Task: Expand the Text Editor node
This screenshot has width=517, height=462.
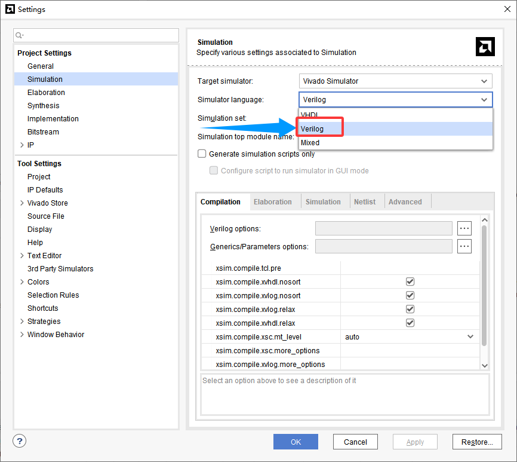Action: 21,255
